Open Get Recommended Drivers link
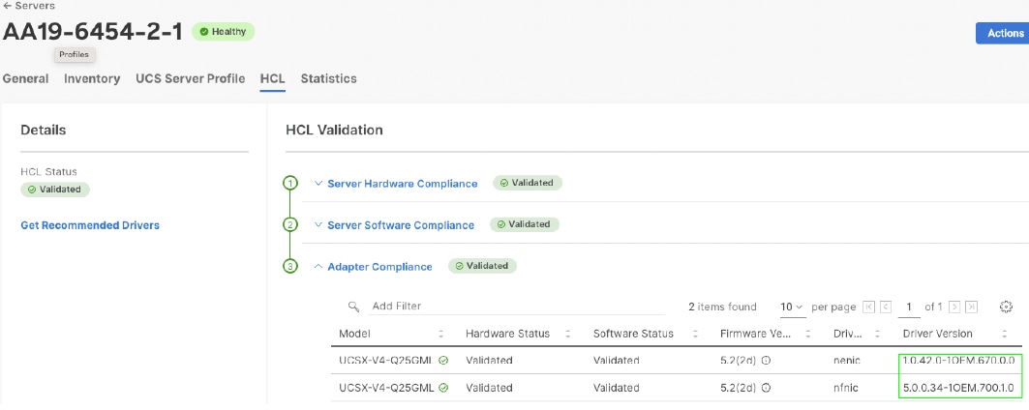 (x=90, y=225)
